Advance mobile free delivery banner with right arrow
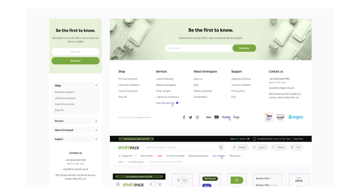The height and width of the screenshot is (195, 361). [162, 177]
